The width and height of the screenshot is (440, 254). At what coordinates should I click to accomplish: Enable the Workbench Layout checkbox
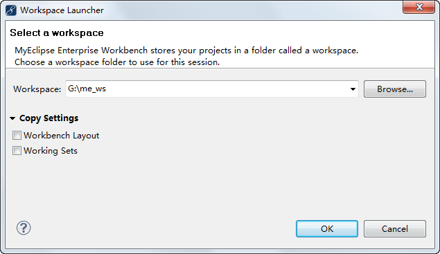point(17,136)
